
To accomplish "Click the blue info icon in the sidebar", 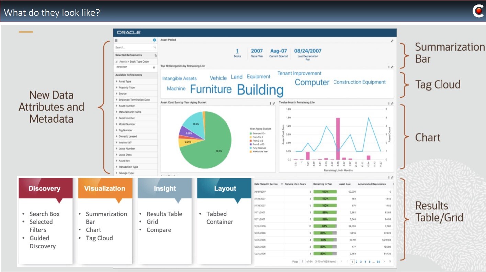I will click(155, 40).
